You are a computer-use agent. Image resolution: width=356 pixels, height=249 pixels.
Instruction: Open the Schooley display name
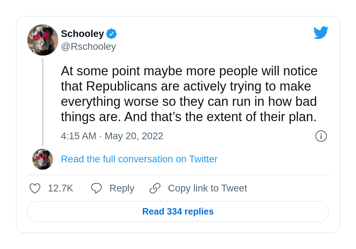pos(83,34)
